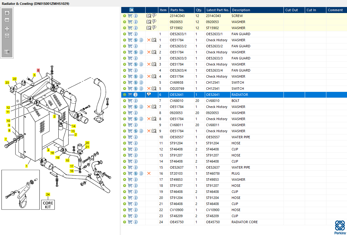
Task: Click the four-squares icon in diagram toolbar
Action: click(7, 29)
